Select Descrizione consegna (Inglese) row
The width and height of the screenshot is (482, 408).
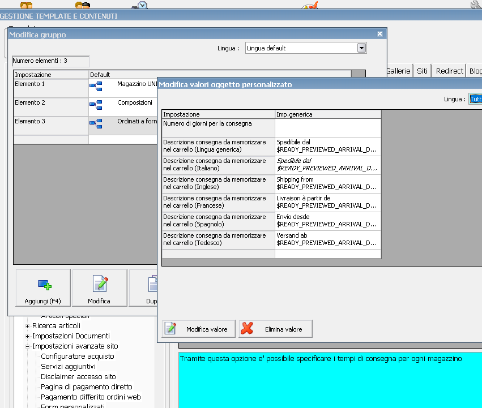218,184
